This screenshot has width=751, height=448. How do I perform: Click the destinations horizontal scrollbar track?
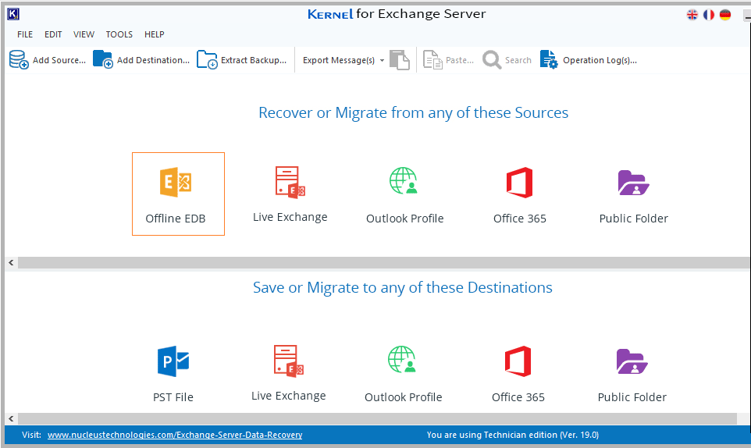point(377,418)
